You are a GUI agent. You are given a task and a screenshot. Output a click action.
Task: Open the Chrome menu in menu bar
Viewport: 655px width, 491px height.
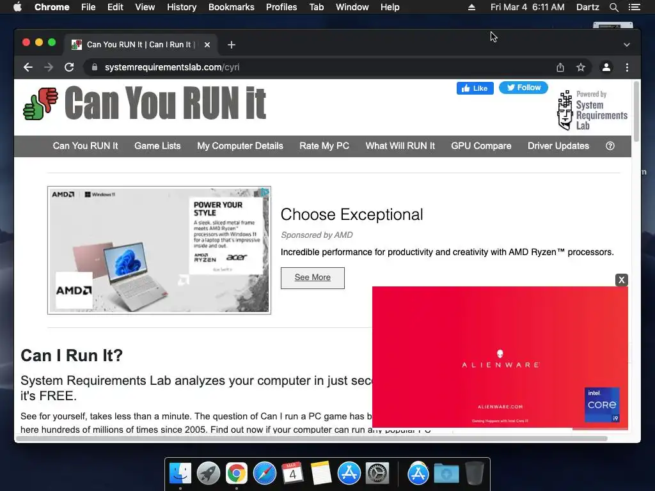pos(52,7)
